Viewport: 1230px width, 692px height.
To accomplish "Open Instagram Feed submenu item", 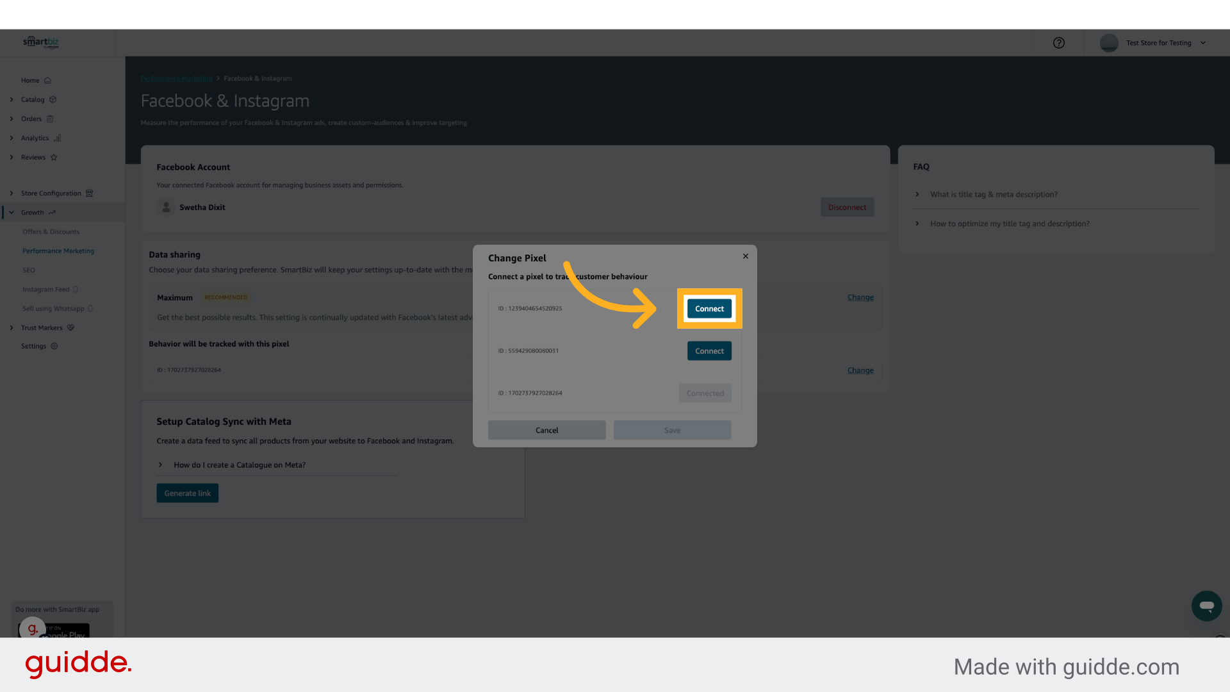I will [45, 290].
